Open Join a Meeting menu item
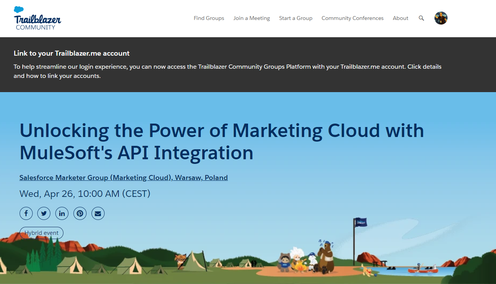This screenshot has height=284, width=496. (251, 18)
